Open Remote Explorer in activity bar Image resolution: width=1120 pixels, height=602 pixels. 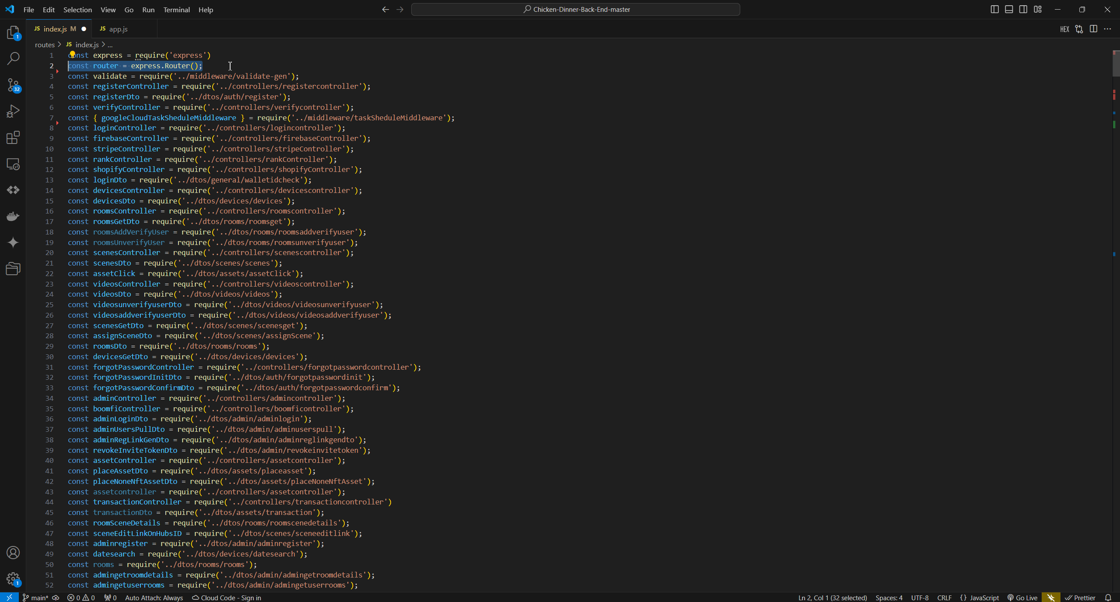click(13, 164)
